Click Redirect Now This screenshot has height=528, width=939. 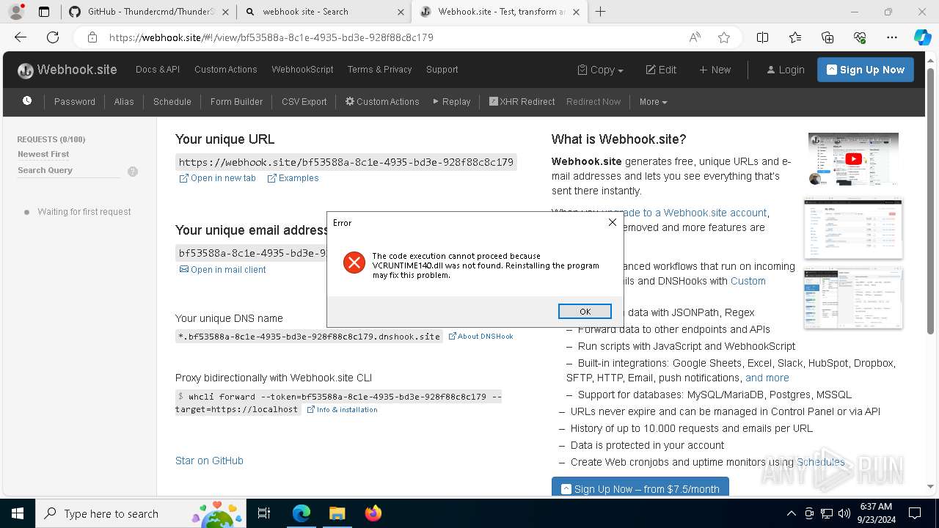pos(593,102)
